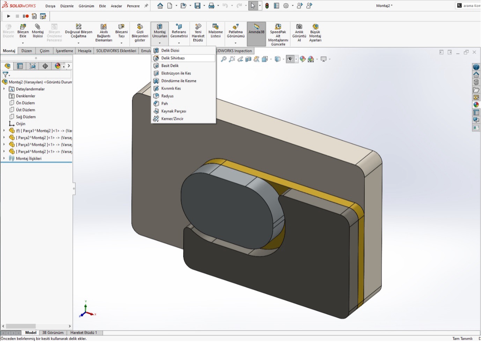Select Denklemler in the feature tree
The width and height of the screenshot is (482, 342).
click(x=25, y=96)
